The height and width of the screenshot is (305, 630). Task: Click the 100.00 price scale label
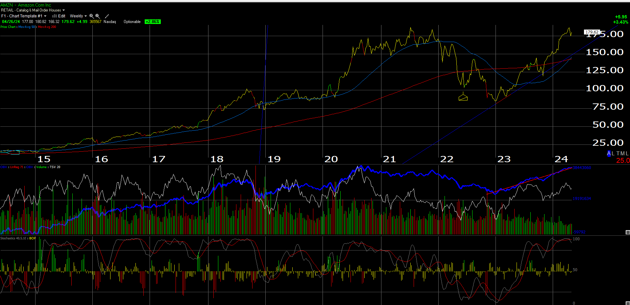click(x=605, y=88)
